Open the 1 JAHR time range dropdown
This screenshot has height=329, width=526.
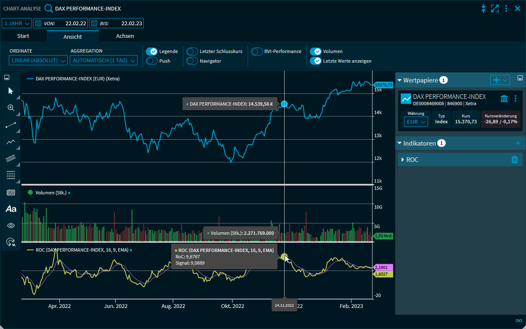coord(17,23)
